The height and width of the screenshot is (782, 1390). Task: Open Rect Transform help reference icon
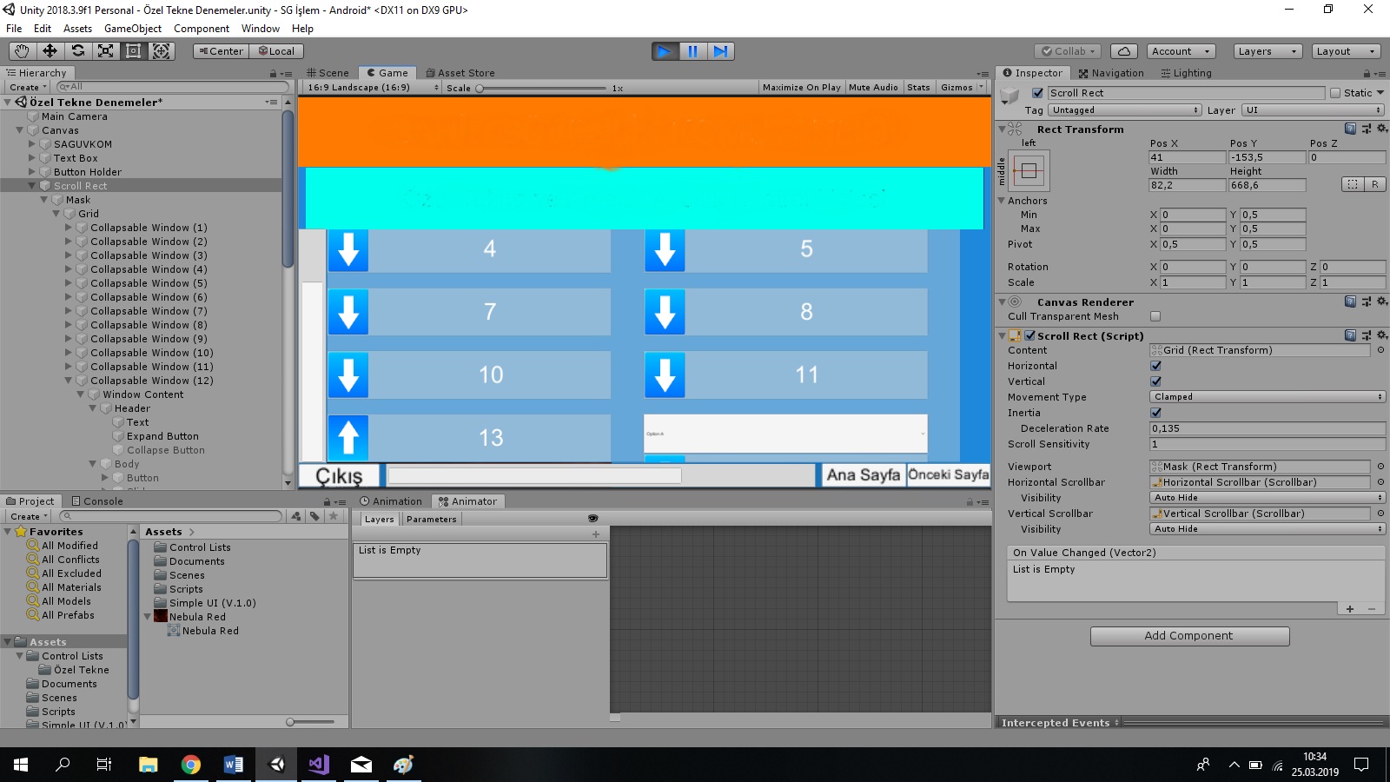coord(1350,129)
